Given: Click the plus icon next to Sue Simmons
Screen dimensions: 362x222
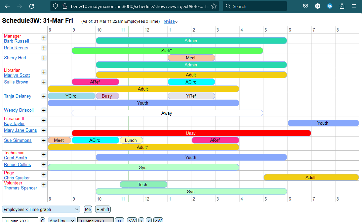Looking at the screenshot, I should [44, 140].
